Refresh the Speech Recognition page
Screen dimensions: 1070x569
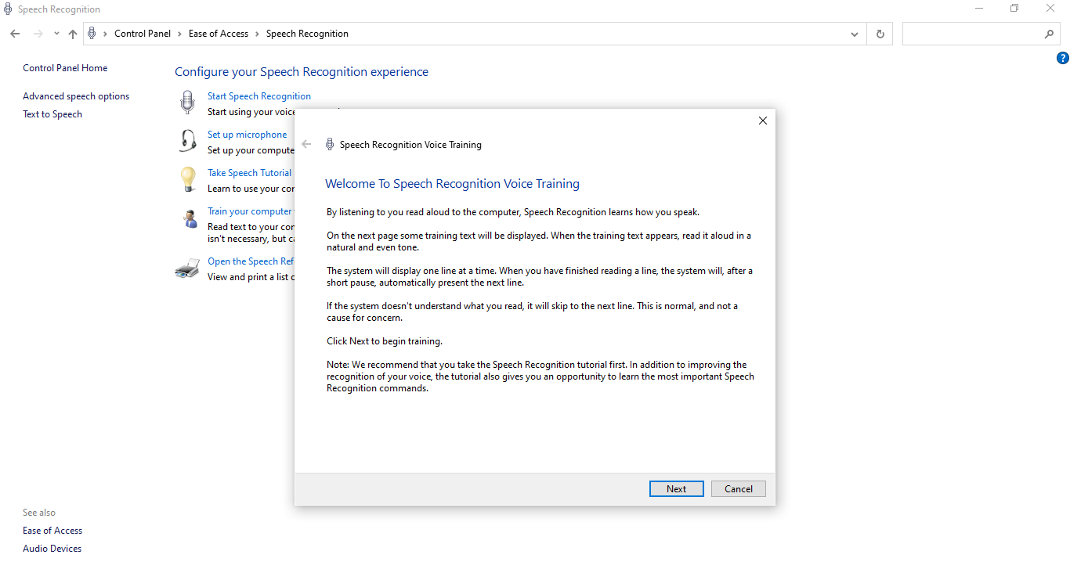point(880,34)
